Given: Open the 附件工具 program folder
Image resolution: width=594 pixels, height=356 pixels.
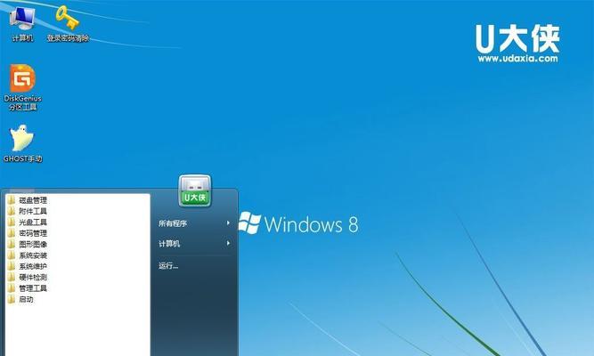Looking at the screenshot, I should 28,211.
